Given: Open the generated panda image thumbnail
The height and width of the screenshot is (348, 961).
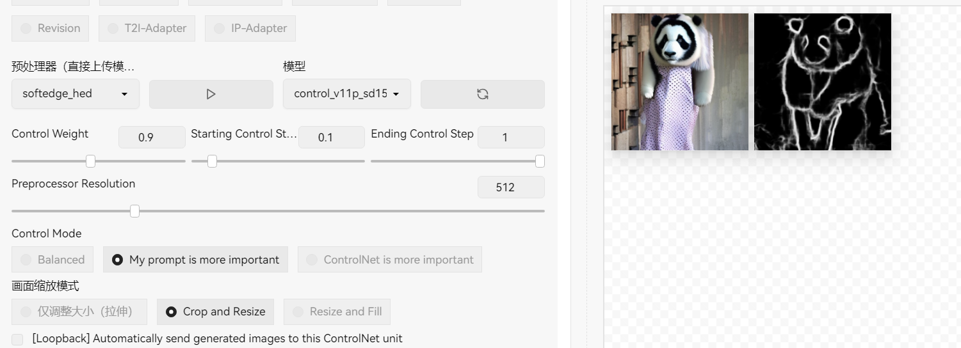Looking at the screenshot, I should [679, 82].
